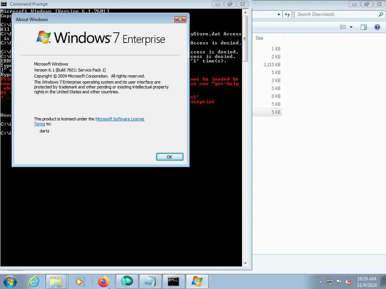Refresh the Downloads folder view

pyautogui.click(x=287, y=15)
